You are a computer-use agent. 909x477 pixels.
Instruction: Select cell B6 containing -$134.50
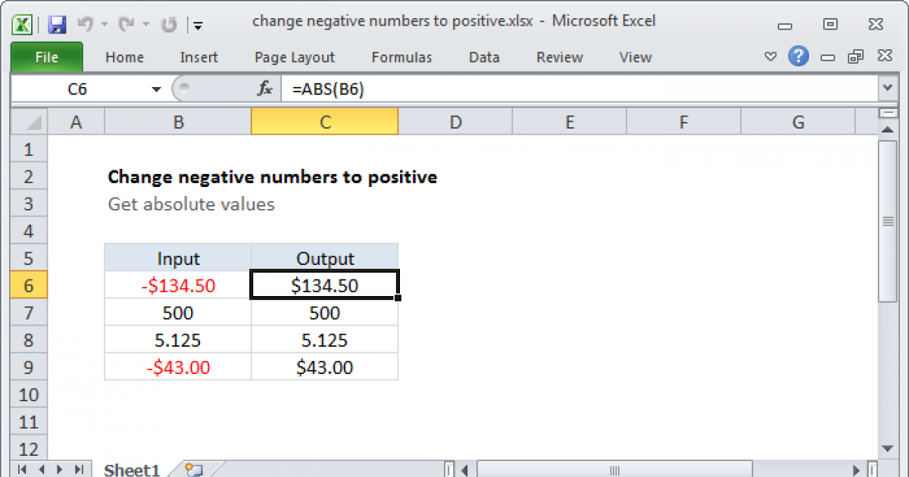point(177,285)
